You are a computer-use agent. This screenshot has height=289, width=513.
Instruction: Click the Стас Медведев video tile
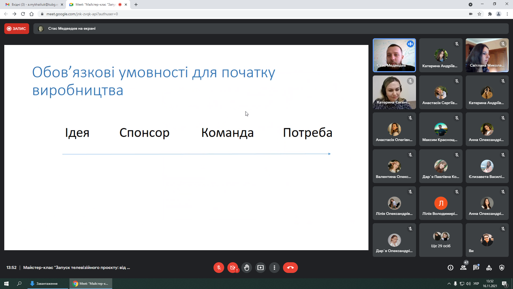[394, 55]
